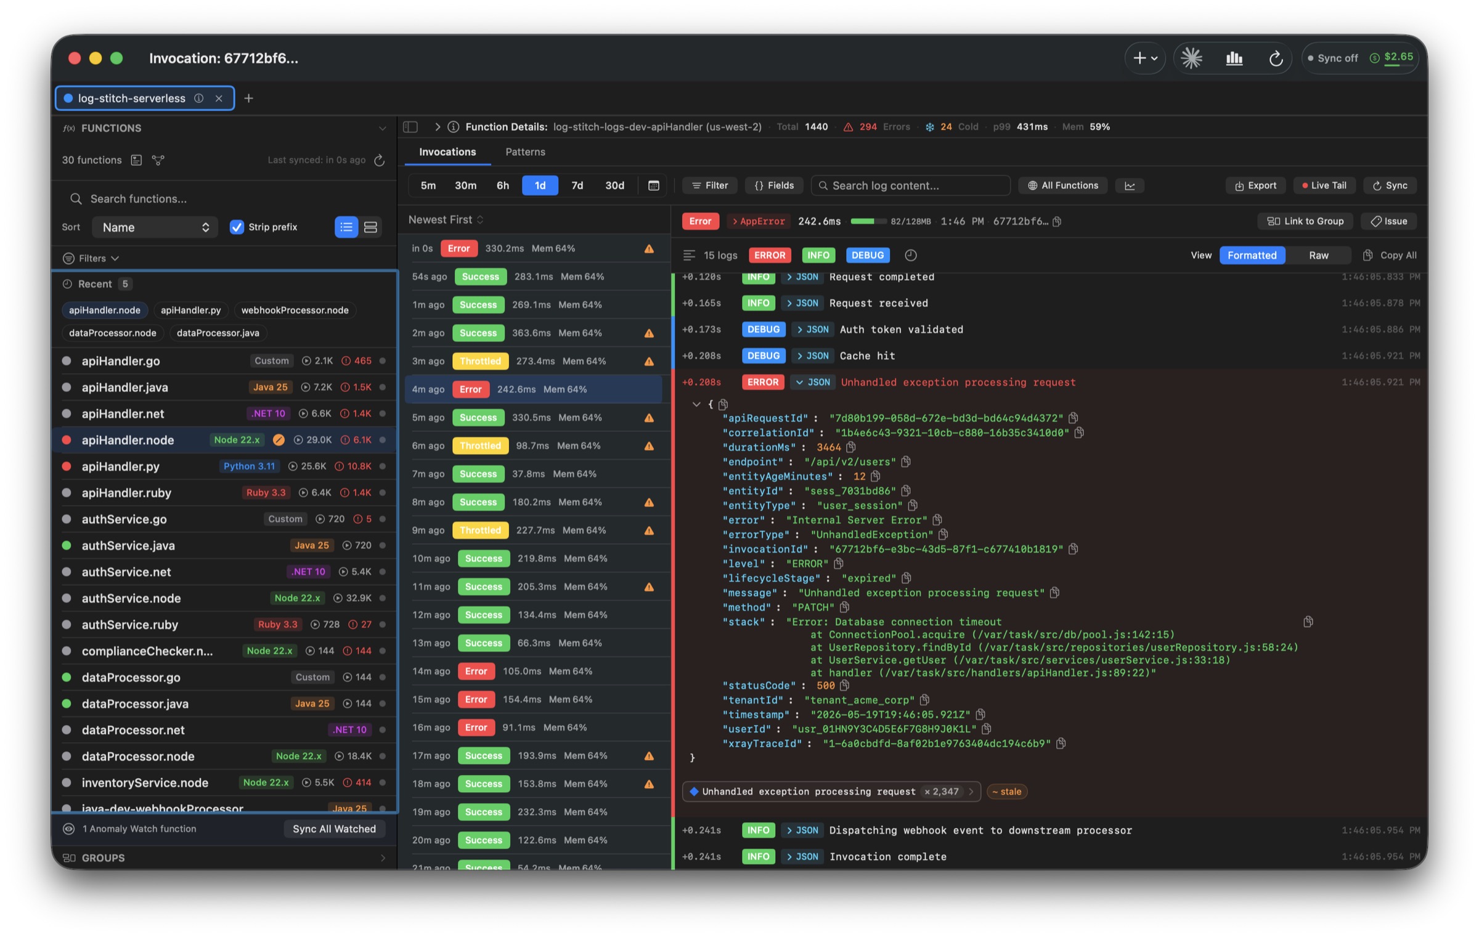Click the Search functions field
This screenshot has height=937, width=1479.
(x=224, y=198)
